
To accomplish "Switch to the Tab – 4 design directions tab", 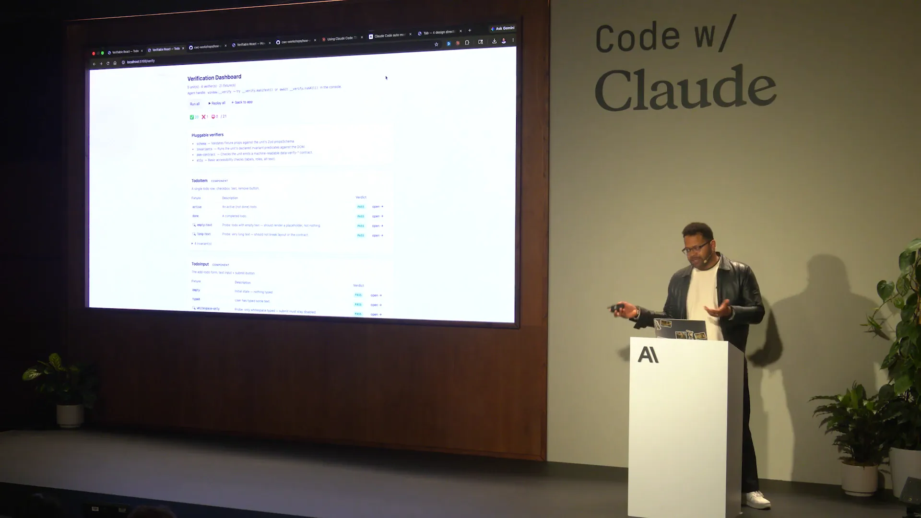I will pos(439,33).
